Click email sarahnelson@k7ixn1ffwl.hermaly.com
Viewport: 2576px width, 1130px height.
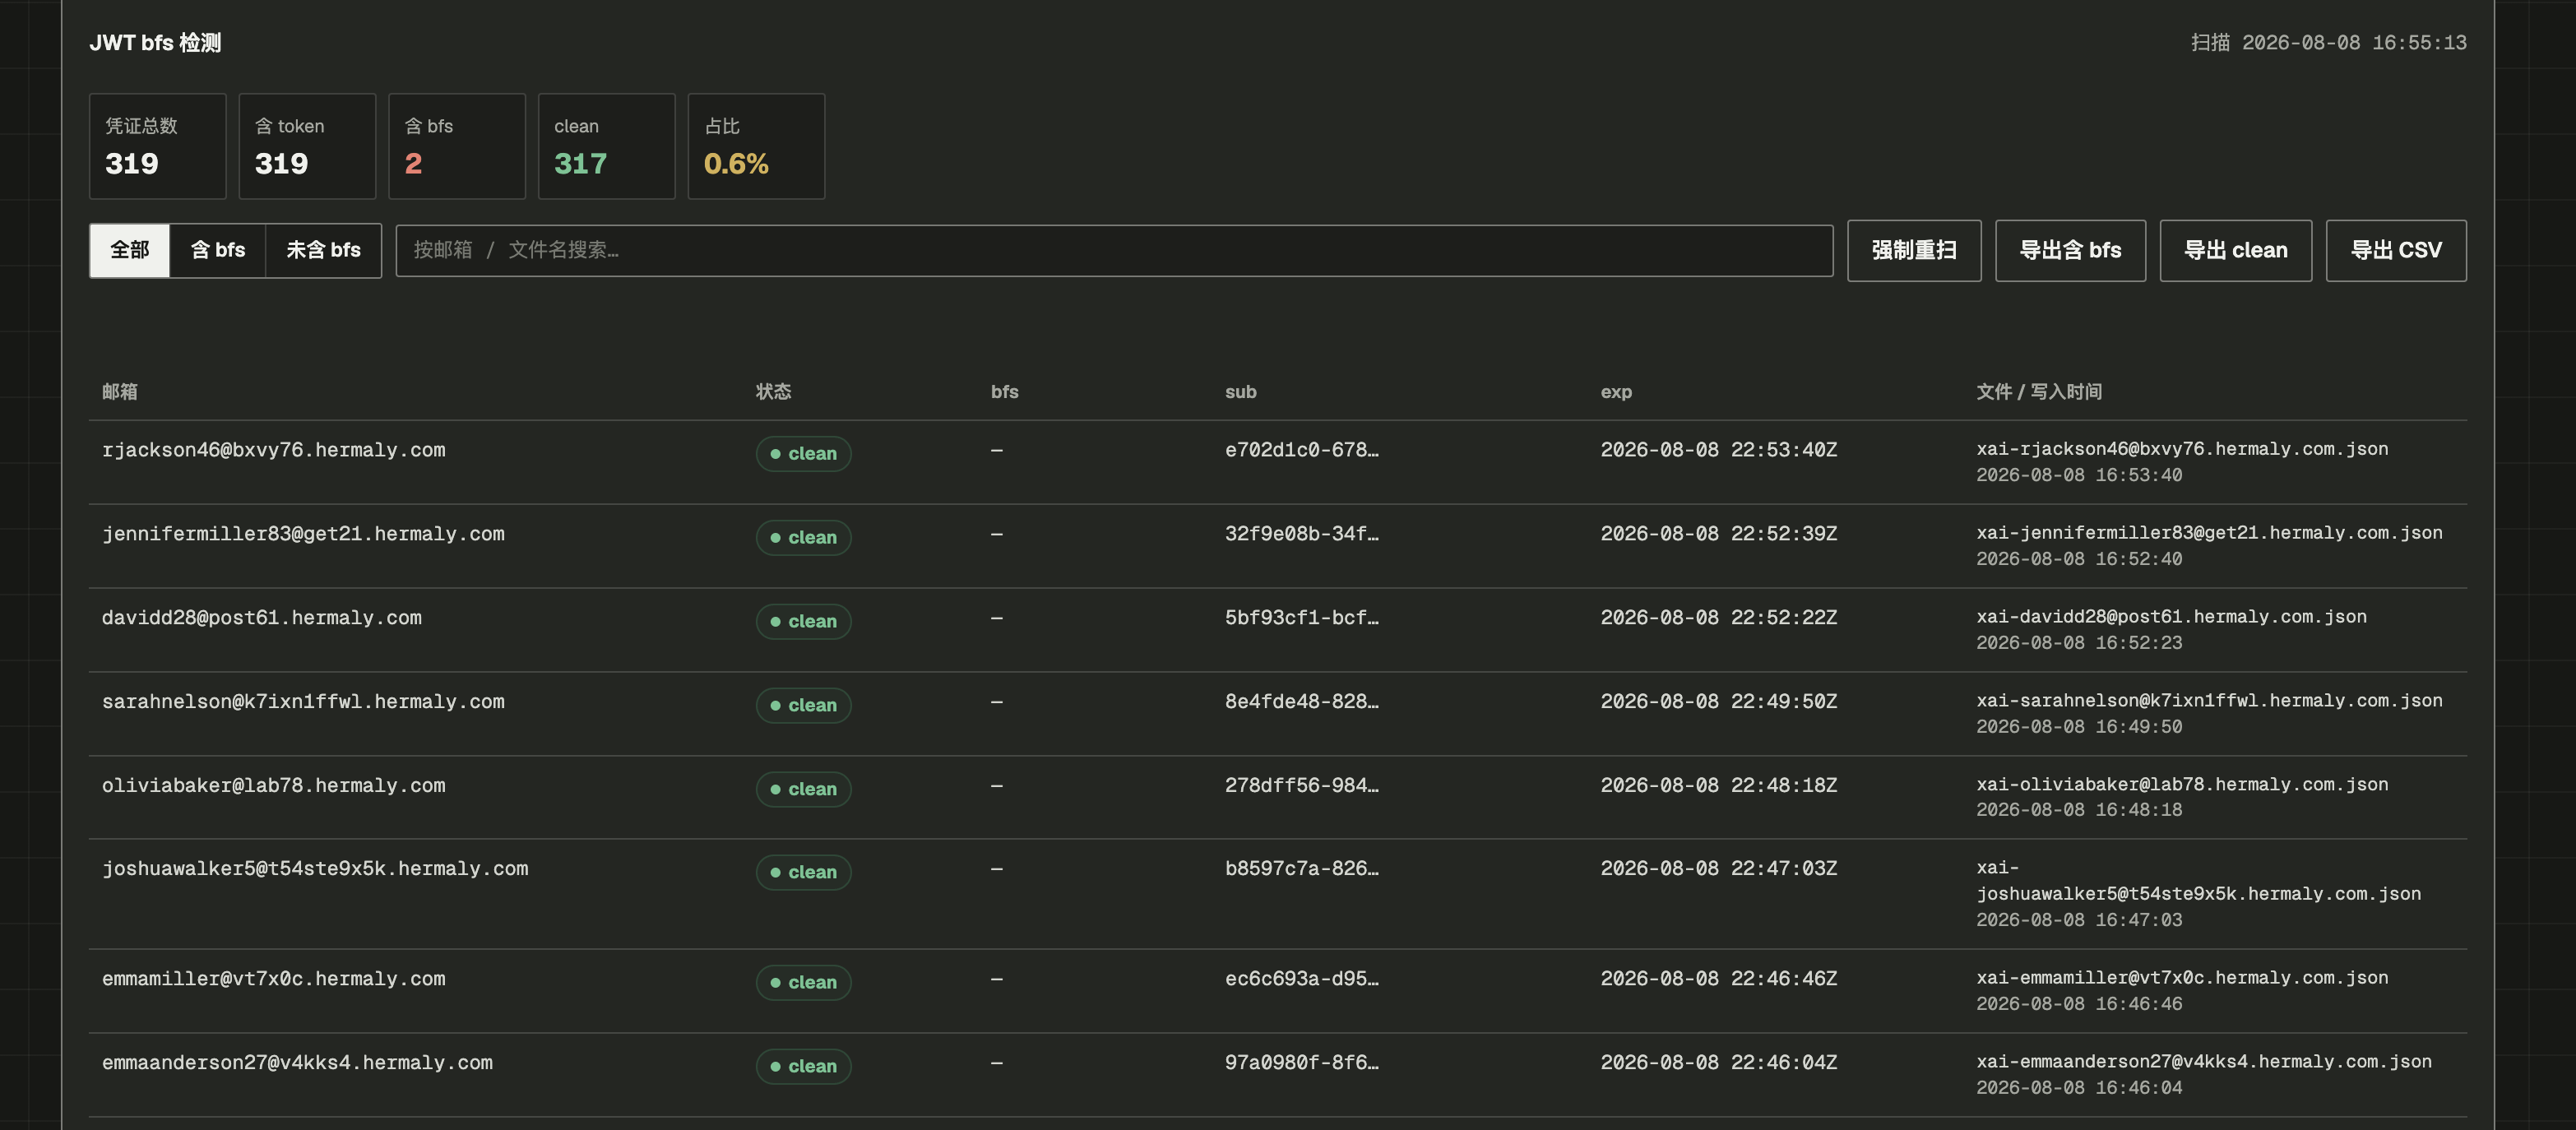pyautogui.click(x=303, y=702)
